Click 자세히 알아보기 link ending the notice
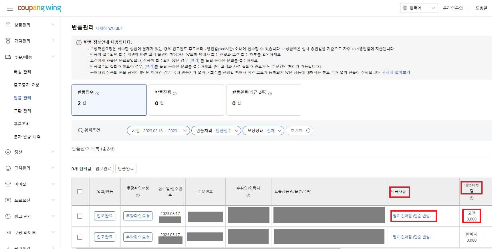The height and width of the screenshot is (249, 492). 396,72
